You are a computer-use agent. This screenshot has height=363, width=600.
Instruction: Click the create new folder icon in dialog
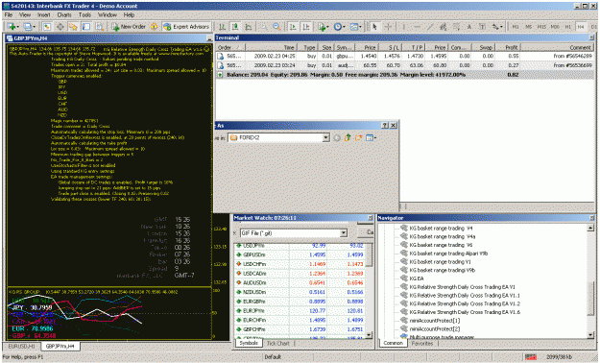coord(358,137)
